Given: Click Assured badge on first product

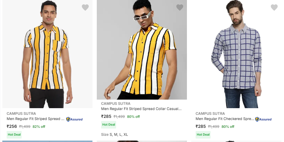Looking at the screenshot, I should coord(74,119).
